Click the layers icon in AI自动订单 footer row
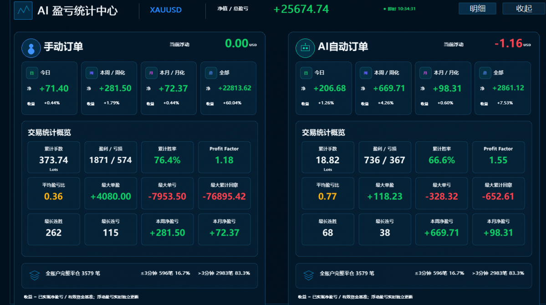The width and height of the screenshot is (546, 305). click(x=308, y=275)
